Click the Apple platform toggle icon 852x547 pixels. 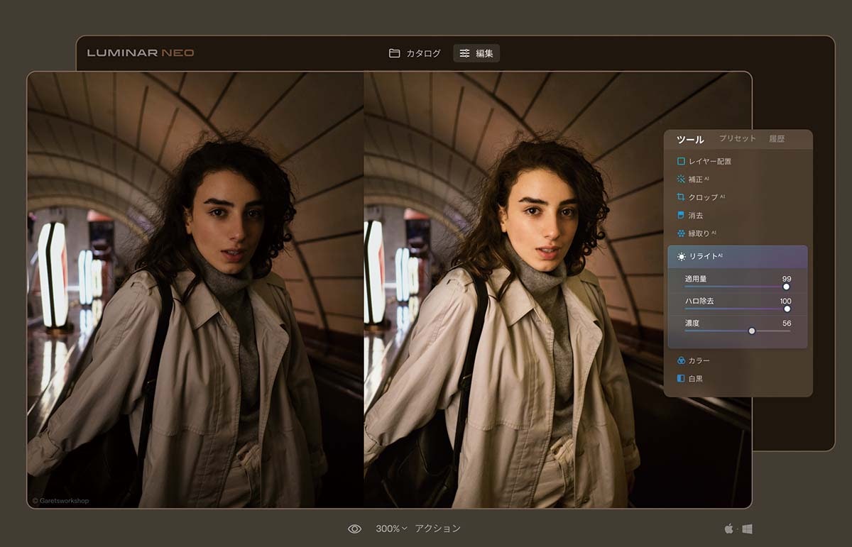pos(727,528)
